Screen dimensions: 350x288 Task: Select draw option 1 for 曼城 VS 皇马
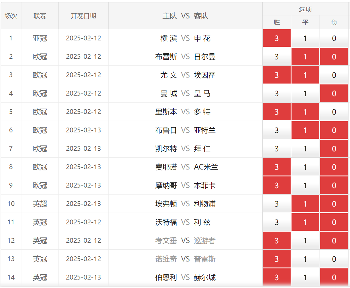[x=305, y=93]
